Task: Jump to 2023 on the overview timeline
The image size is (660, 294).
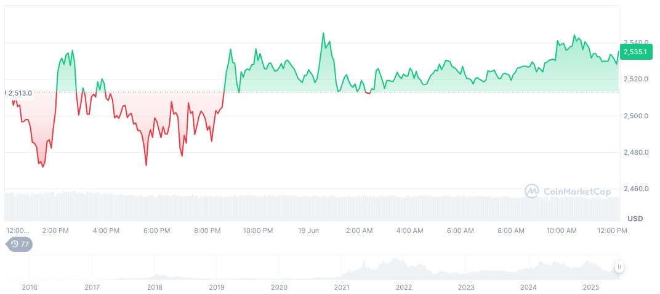Action: click(x=466, y=287)
